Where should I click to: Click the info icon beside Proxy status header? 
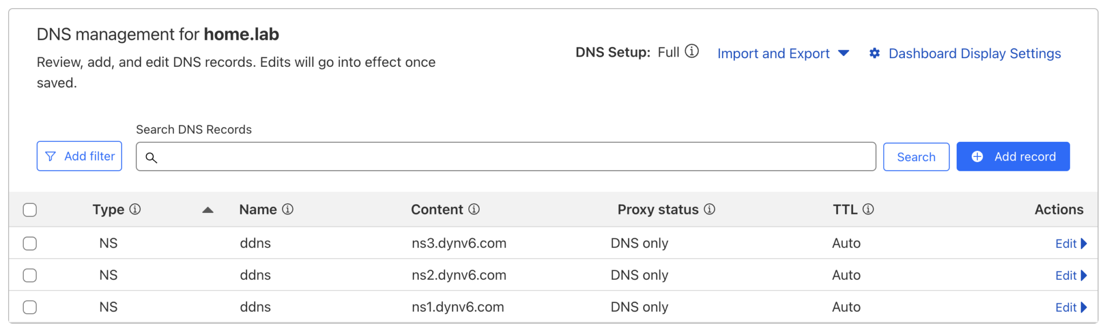[x=710, y=210]
